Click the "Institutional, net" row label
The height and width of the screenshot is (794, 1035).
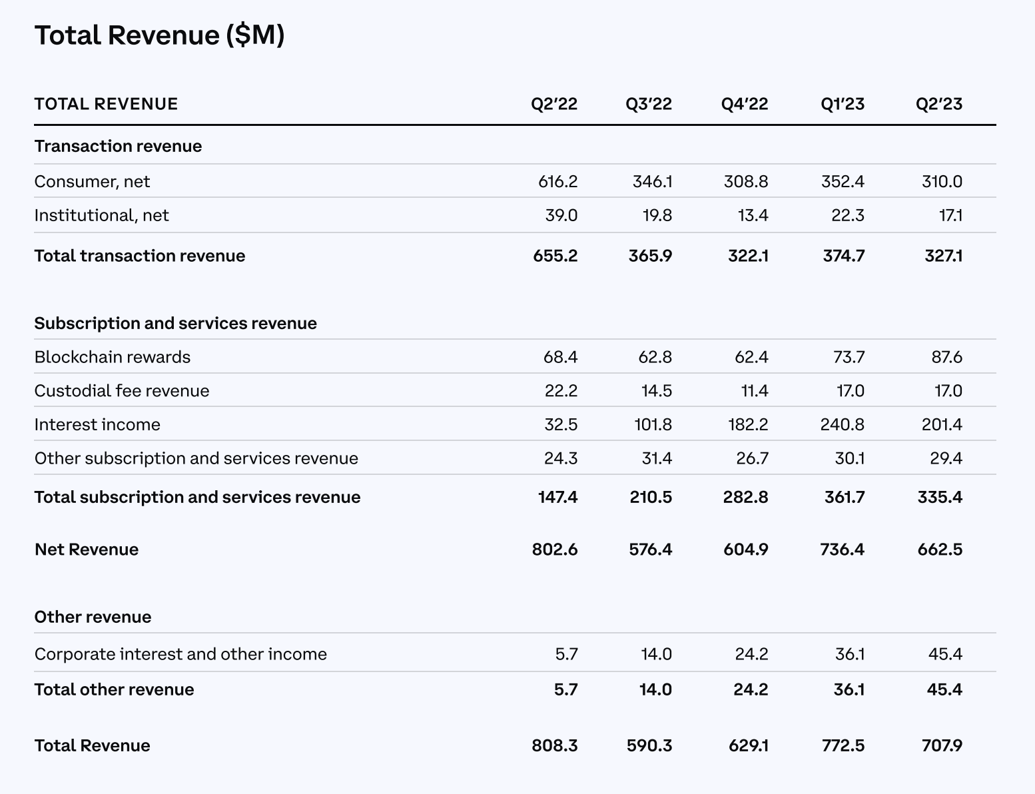tap(101, 215)
